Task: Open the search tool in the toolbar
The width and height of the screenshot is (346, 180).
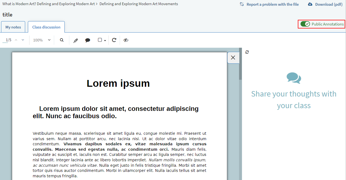Action: click(x=62, y=40)
